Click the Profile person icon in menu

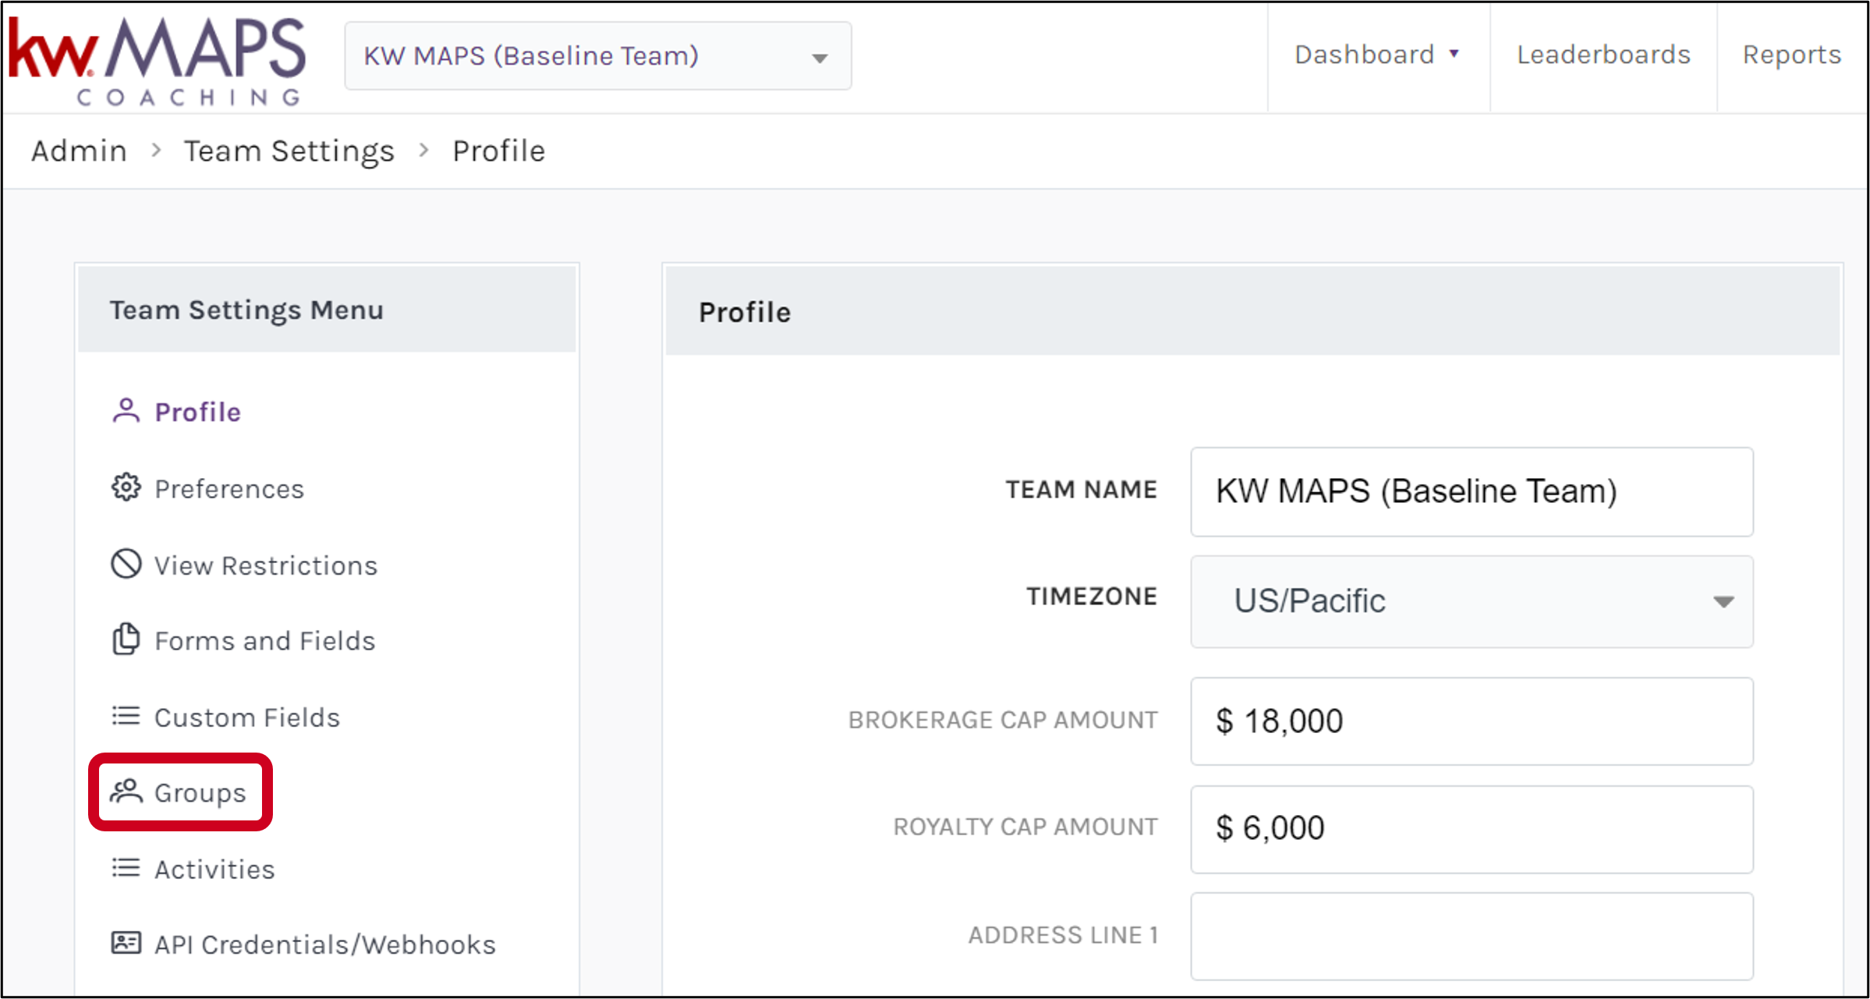126,410
